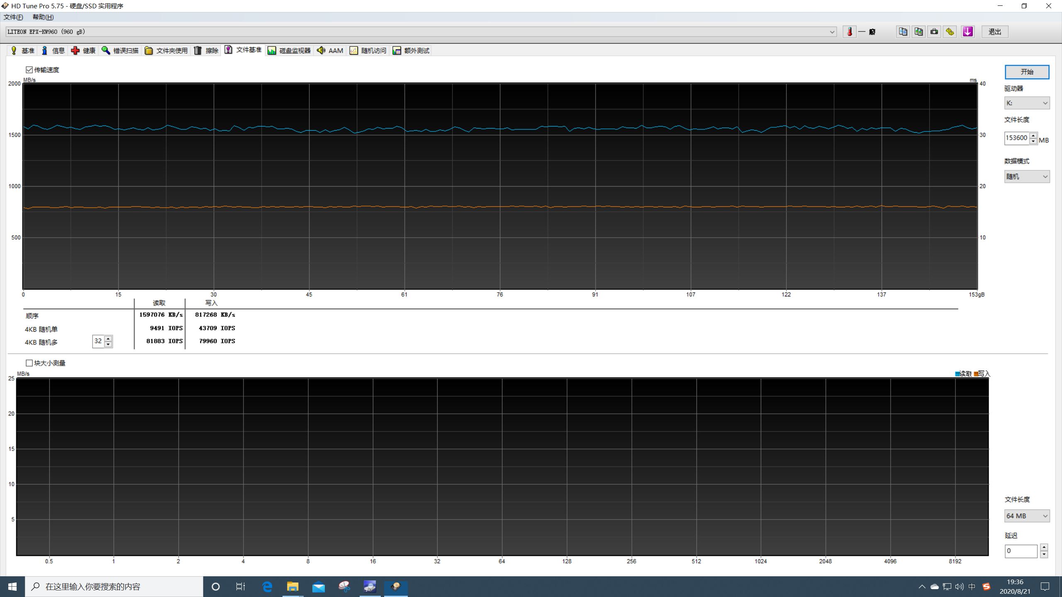1062x597 pixels.
Task: Click the 延迟 value input field
Action: pyautogui.click(x=1020, y=551)
